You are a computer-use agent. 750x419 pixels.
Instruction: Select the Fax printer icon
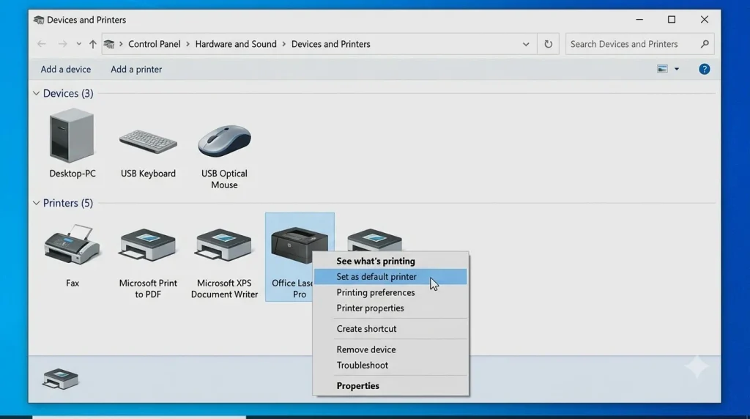tap(73, 245)
